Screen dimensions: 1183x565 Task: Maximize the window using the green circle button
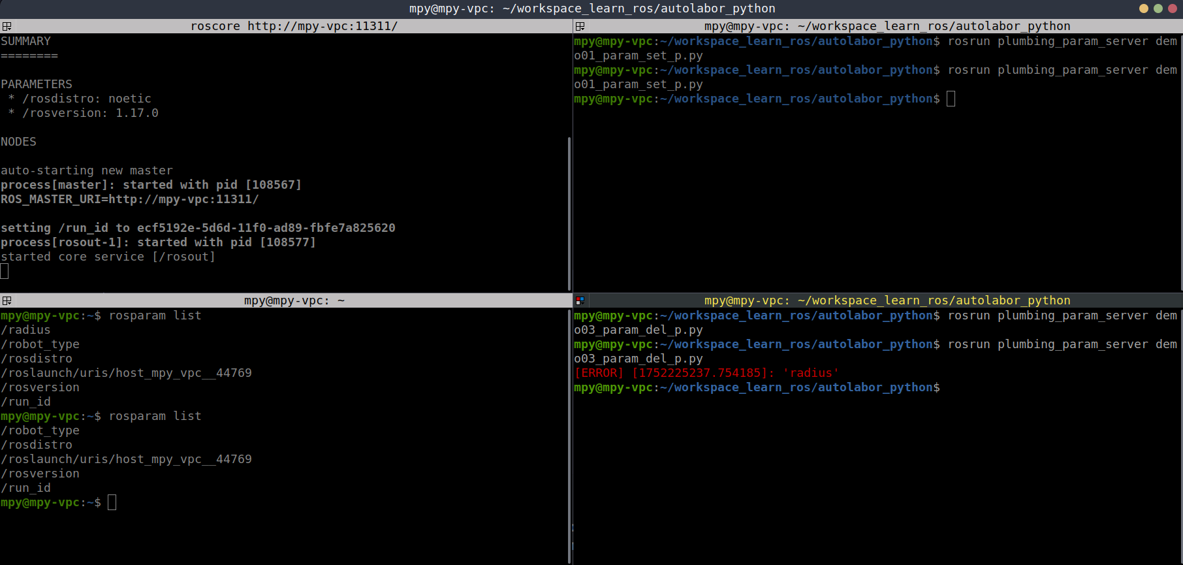(x=1158, y=8)
